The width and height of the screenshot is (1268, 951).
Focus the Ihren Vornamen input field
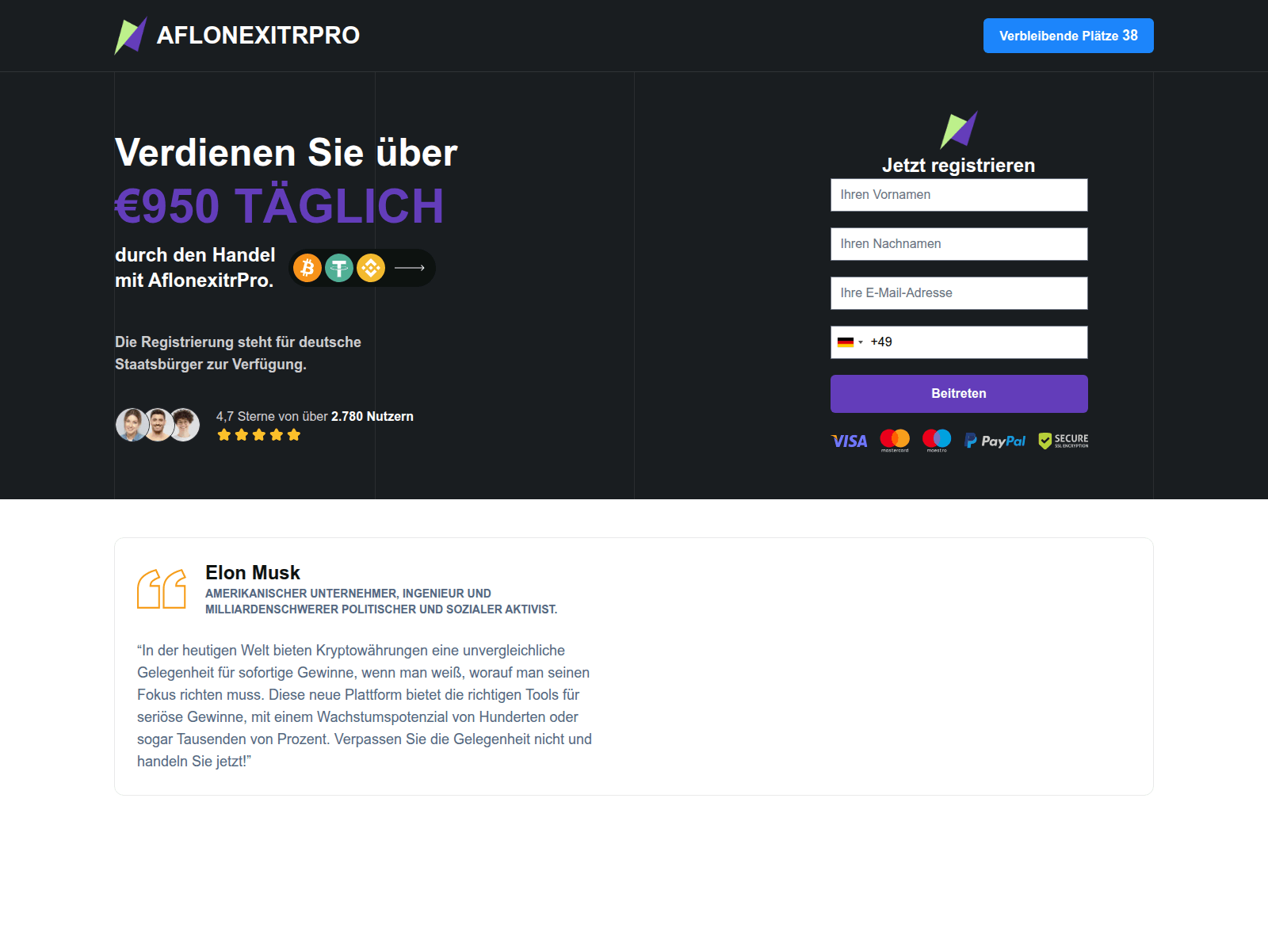[959, 195]
